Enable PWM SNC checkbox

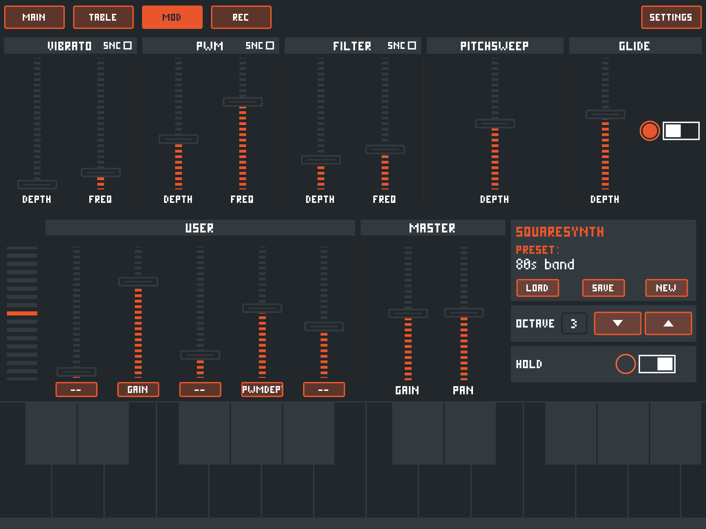tap(270, 45)
